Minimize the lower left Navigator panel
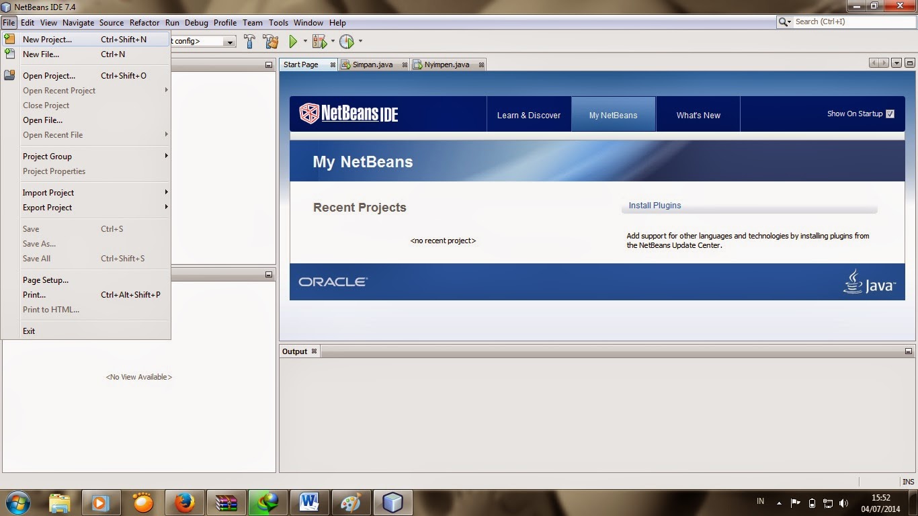 pos(269,275)
